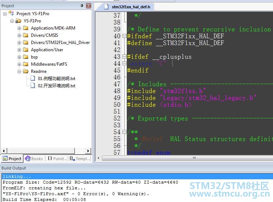This screenshot has height=202, width=273.
Task: Click the YS-F1Pro target folder icon
Action: (x=18, y=21)
